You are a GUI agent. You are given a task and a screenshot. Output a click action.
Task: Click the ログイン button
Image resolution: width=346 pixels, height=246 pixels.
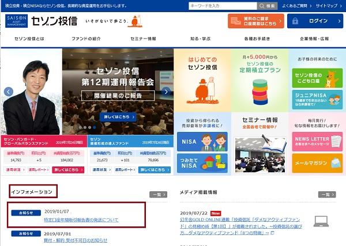point(315,21)
